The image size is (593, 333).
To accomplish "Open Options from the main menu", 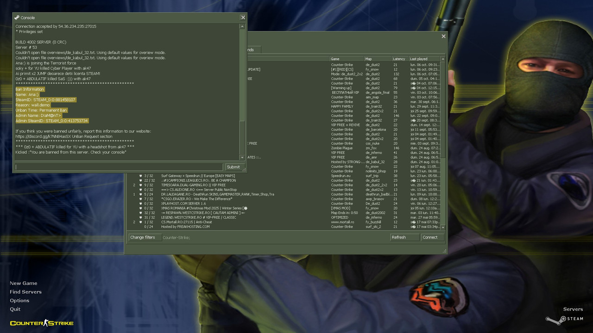I will click(19, 301).
